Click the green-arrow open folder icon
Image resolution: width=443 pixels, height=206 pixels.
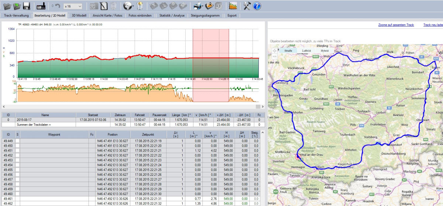tap(17, 6)
